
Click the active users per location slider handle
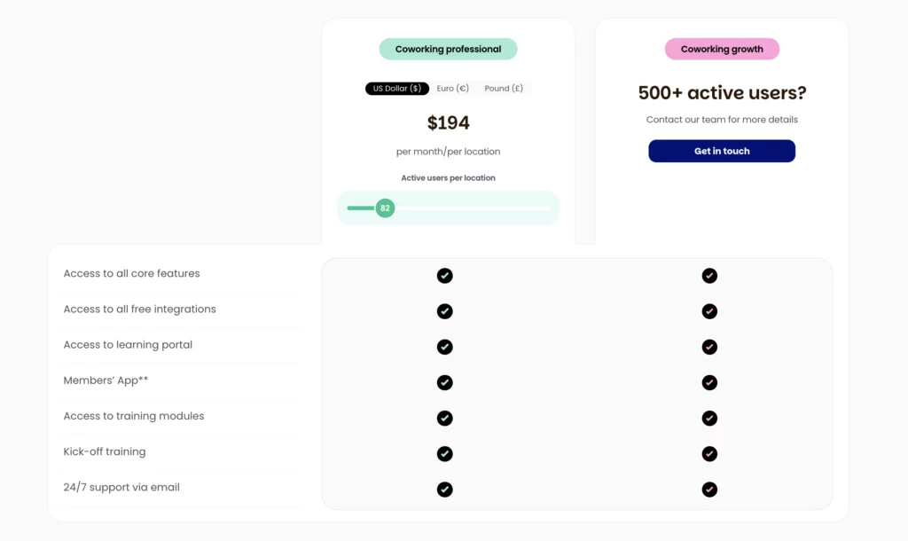383,208
